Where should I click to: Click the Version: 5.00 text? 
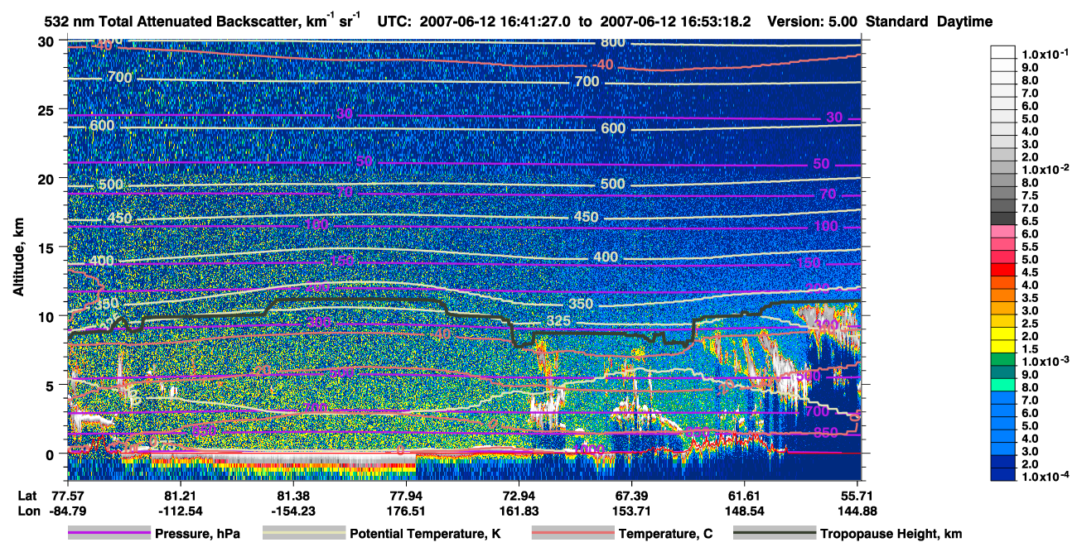[x=812, y=22]
